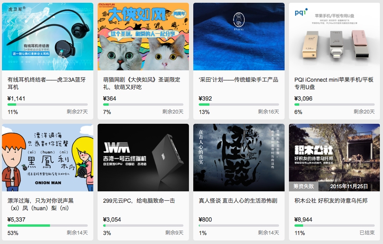Open the 积木公社 cabin project image
Viewport: 383px width, 244px height.
coord(335,158)
